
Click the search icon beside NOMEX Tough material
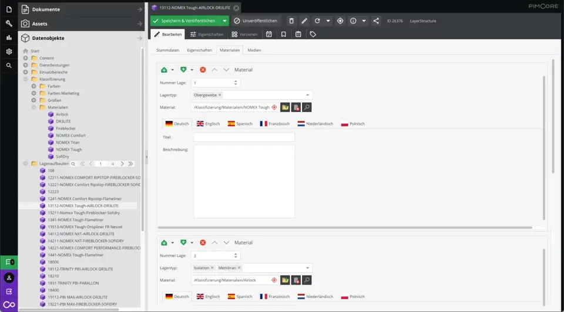(307, 107)
